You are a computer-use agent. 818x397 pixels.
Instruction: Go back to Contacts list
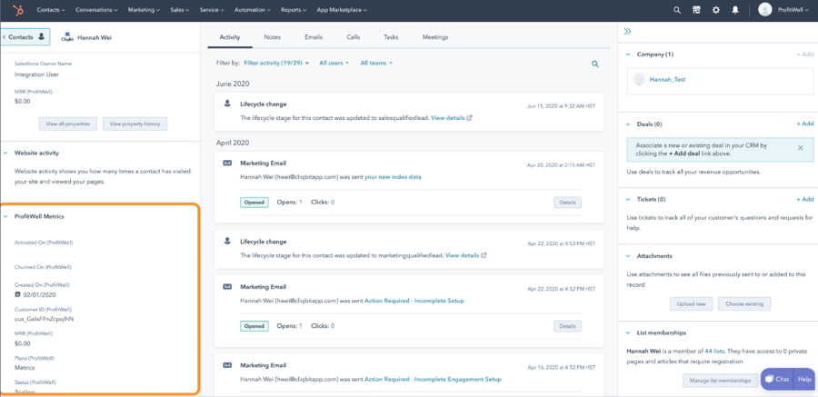click(x=25, y=37)
